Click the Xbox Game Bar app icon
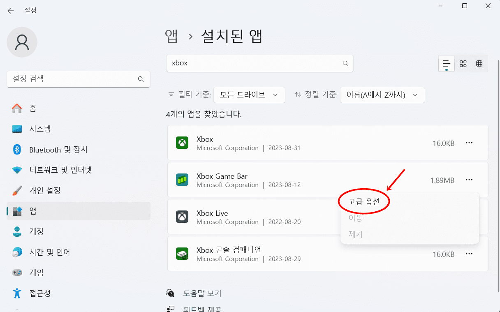 [182, 180]
